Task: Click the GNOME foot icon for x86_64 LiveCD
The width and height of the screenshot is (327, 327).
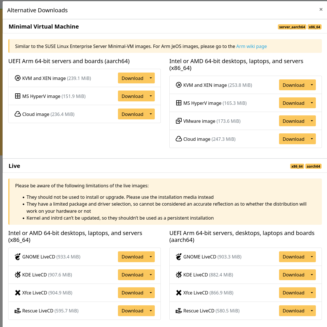Action: tap(18, 257)
